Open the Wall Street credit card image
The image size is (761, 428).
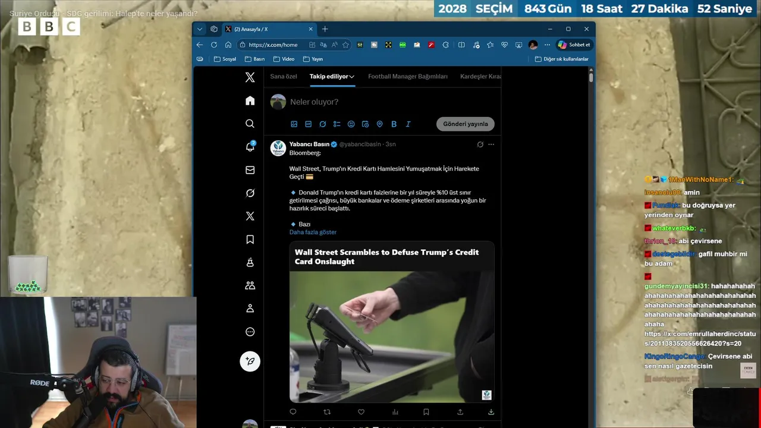392,336
